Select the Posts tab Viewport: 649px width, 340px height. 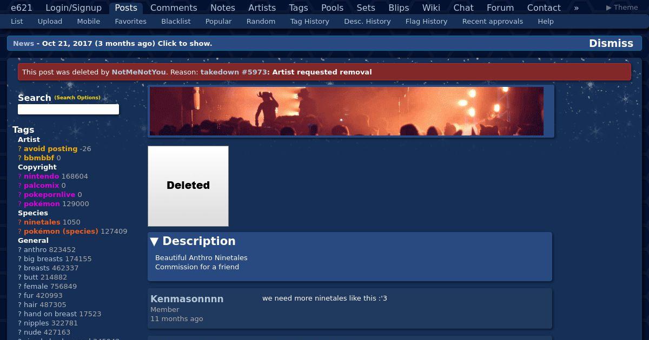pyautogui.click(x=126, y=8)
